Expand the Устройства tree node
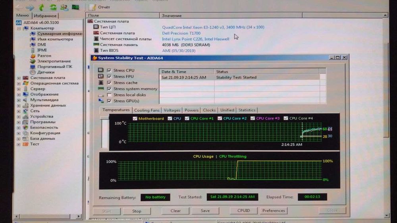Viewport: 397px width, 223px height. click(x=19, y=117)
